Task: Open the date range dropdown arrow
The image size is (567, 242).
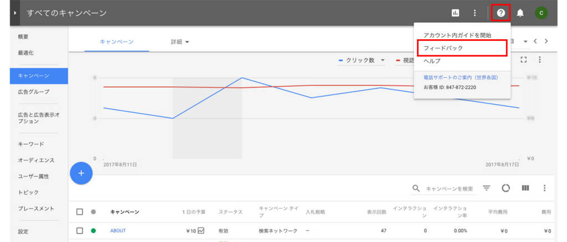Action: tap(525, 41)
